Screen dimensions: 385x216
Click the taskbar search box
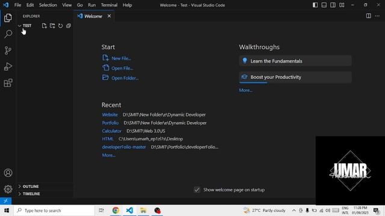point(54,211)
